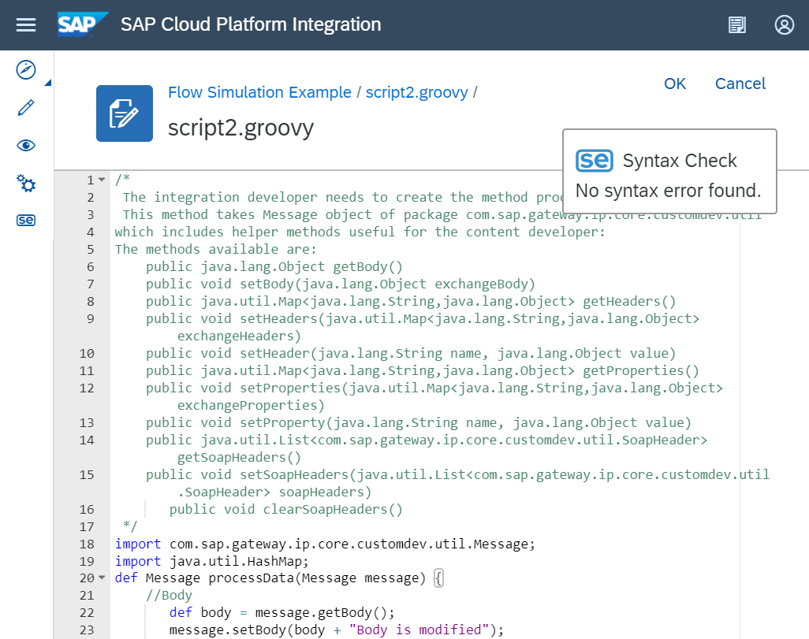The image size is (809, 639).
Task: Go to Flow Simulation Example breadcrumb
Action: (x=259, y=92)
